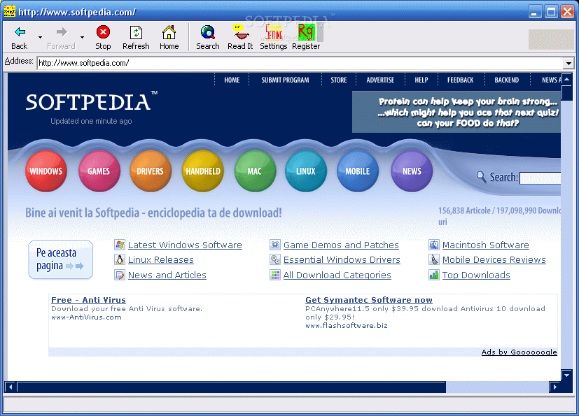Open FEEDBACK in the site menu
This screenshot has height=416, width=579.
pyautogui.click(x=461, y=80)
